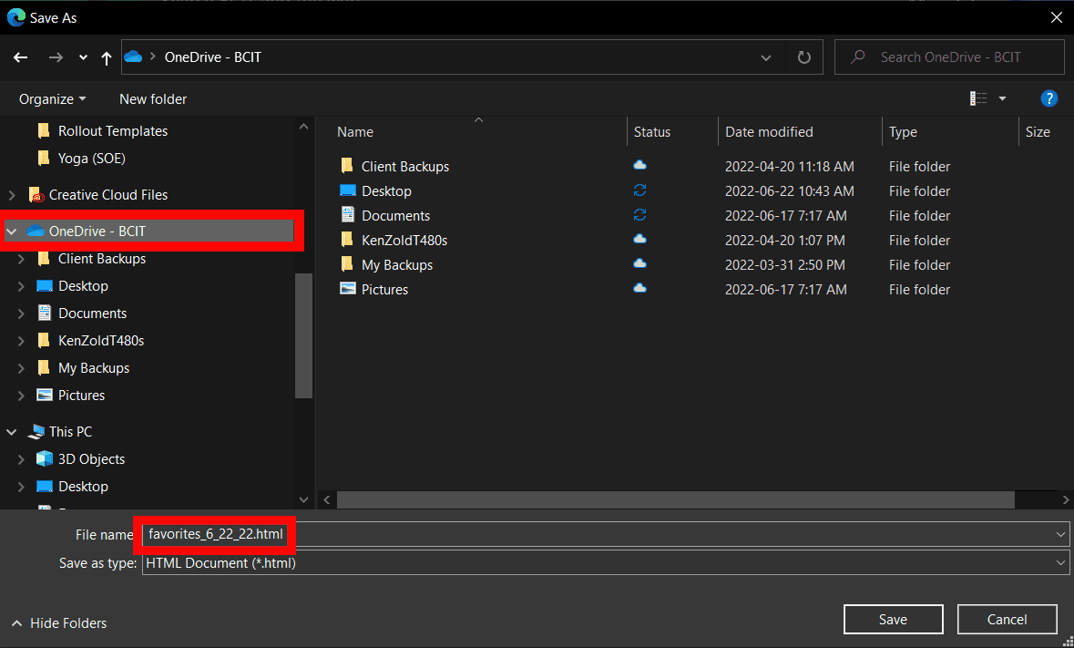The height and width of the screenshot is (648, 1074).
Task: Expand Pictures in the tree
Action: (21, 396)
